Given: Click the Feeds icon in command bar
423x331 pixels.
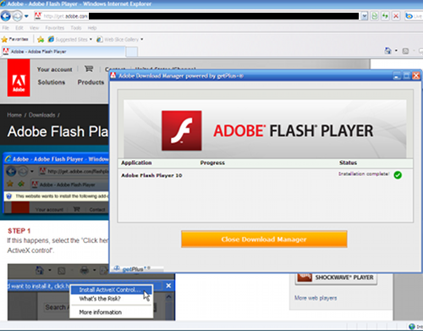Looking at the screenshot, I should point(405,51).
